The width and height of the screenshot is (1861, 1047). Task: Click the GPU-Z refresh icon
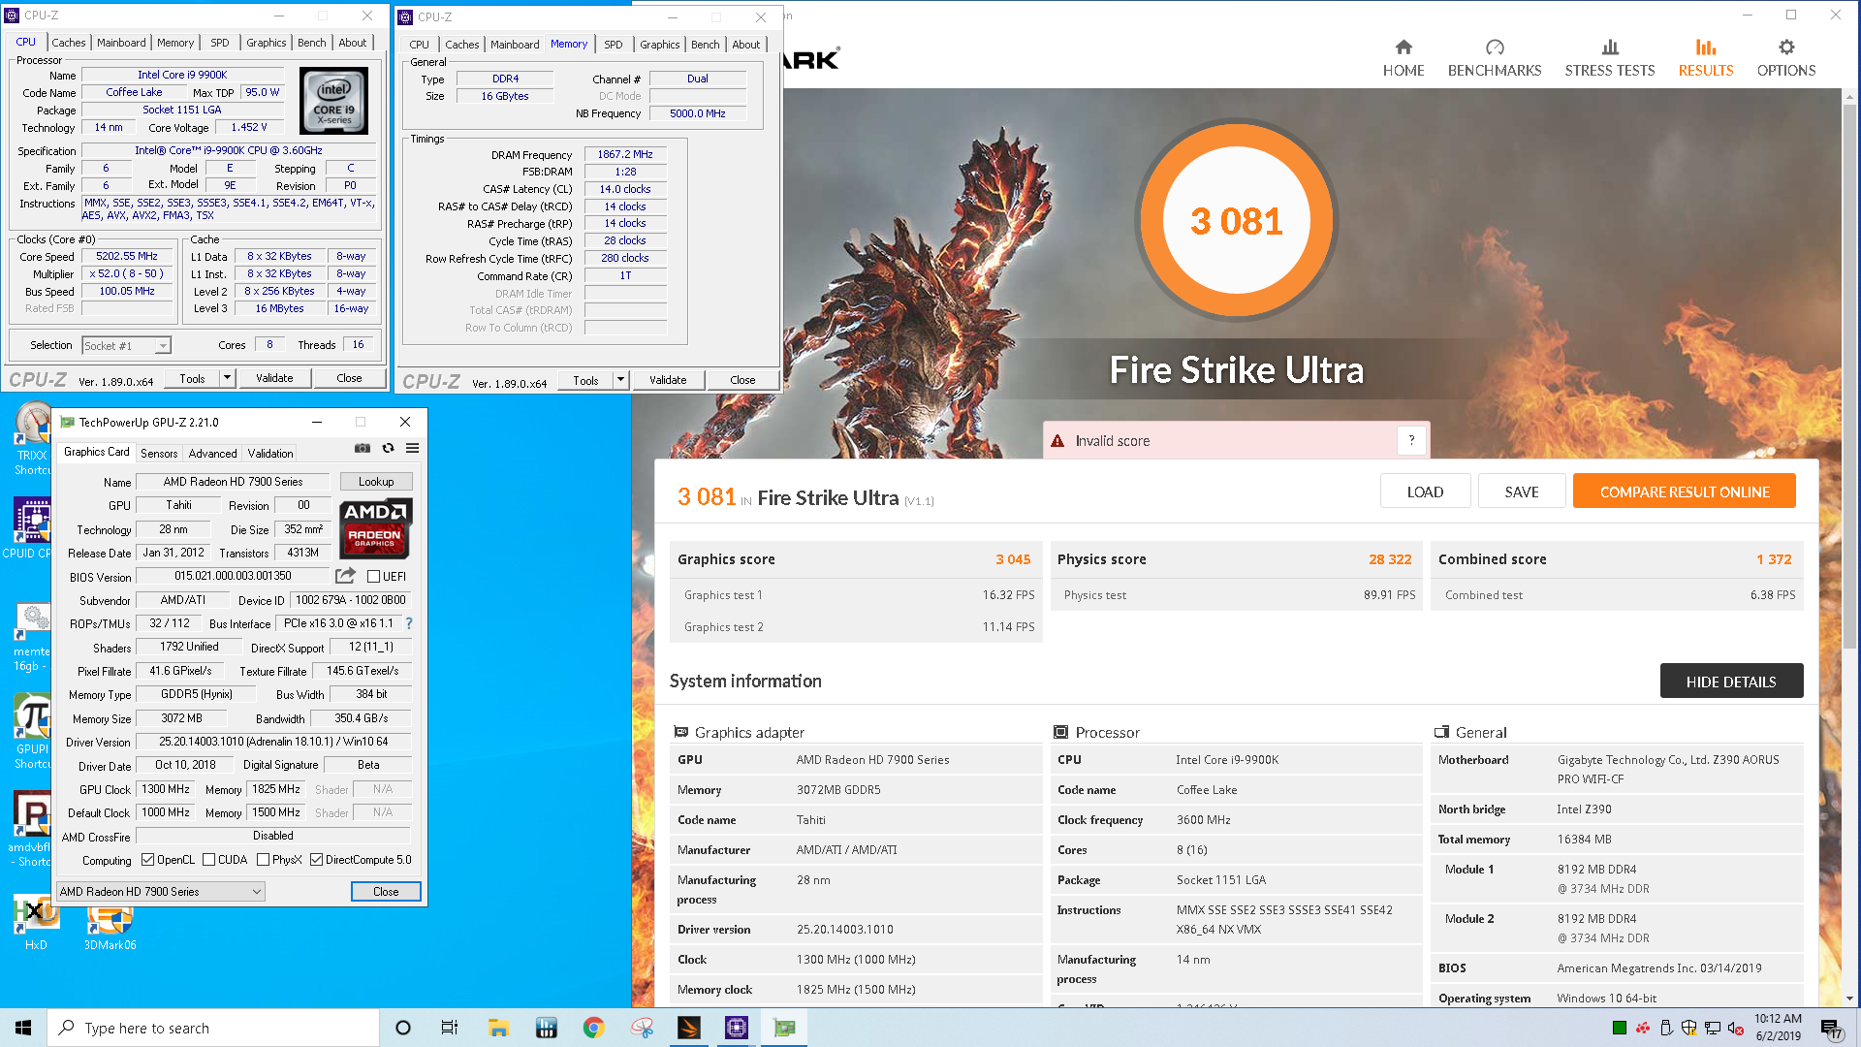[x=388, y=448]
